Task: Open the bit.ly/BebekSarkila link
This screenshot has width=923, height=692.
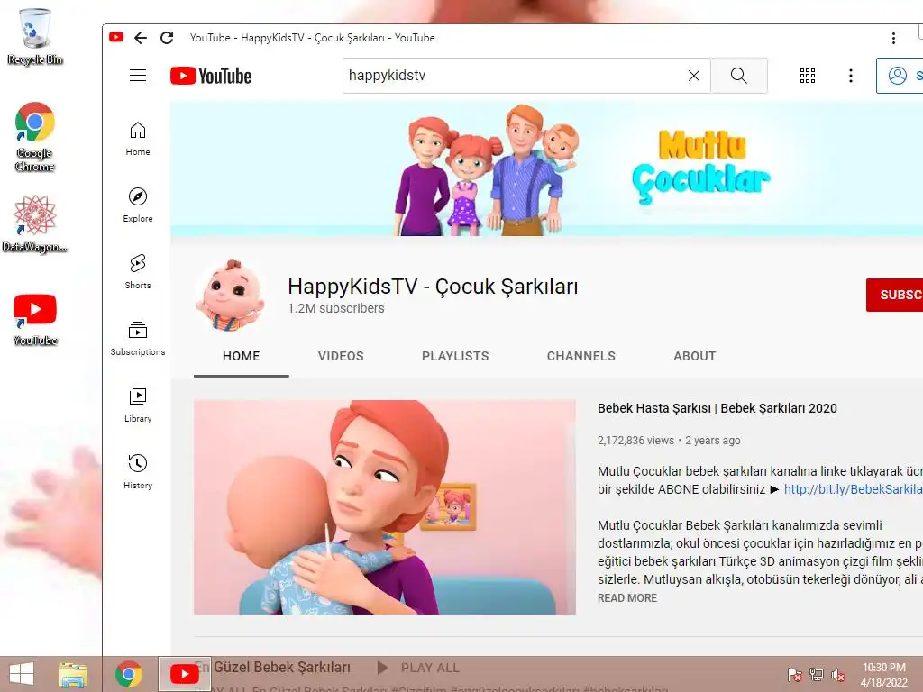Action: click(x=853, y=489)
